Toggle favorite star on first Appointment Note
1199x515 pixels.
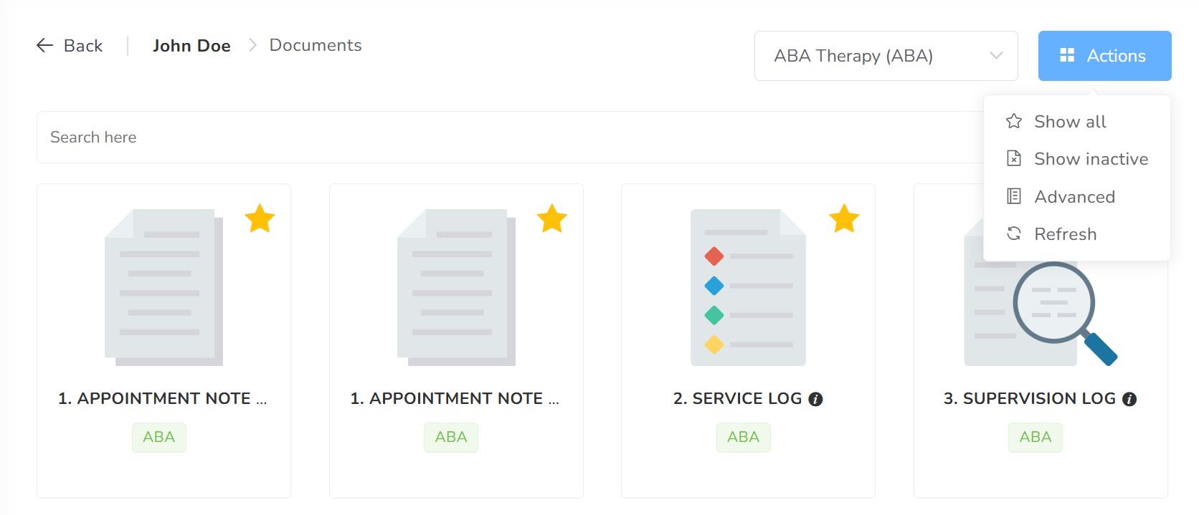coord(260,218)
